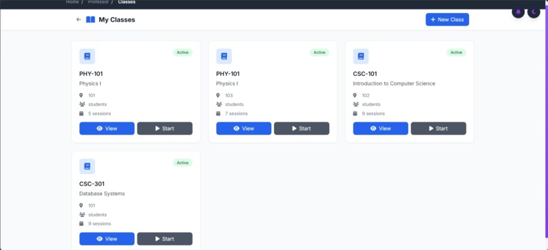
Task: Toggle dark mode with the moon icon
Action: pos(534,12)
